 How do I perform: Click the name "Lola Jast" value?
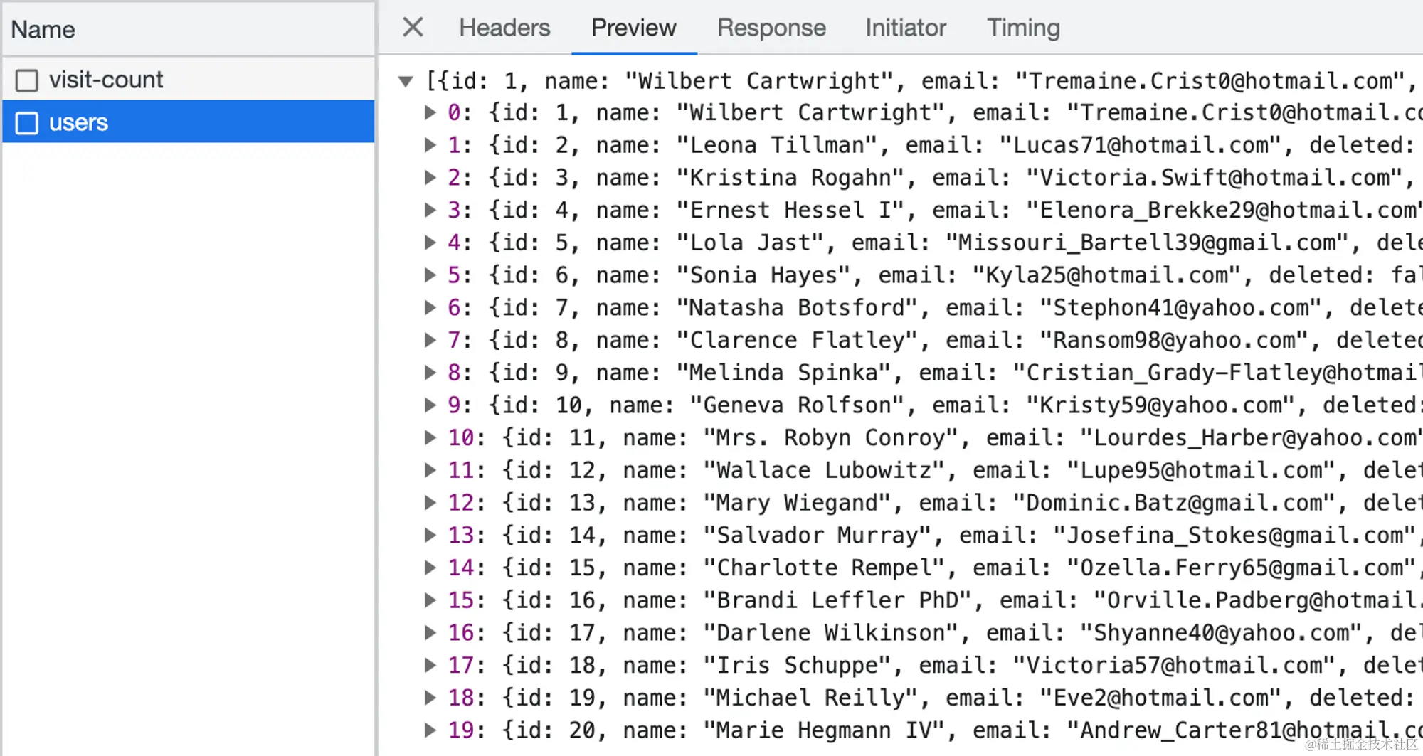coord(750,243)
